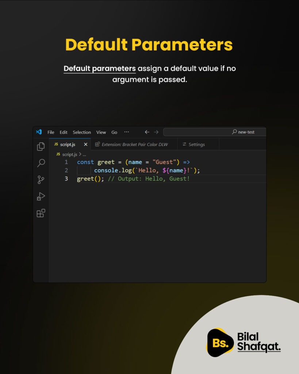Image resolution: width=299 pixels, height=374 pixels.
Task: Go forward with the right arrow
Action: pos(156,132)
